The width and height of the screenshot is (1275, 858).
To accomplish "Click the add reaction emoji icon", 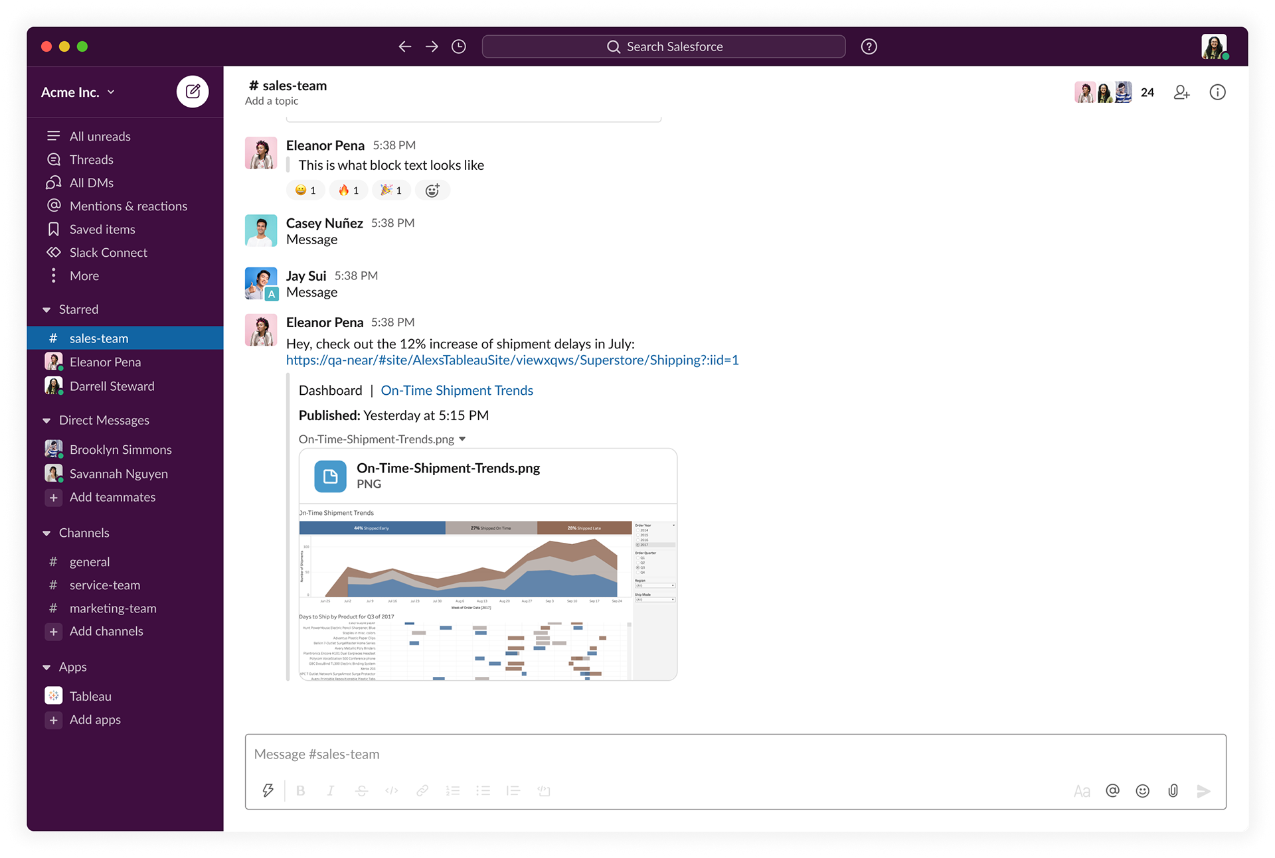I will click(x=432, y=190).
